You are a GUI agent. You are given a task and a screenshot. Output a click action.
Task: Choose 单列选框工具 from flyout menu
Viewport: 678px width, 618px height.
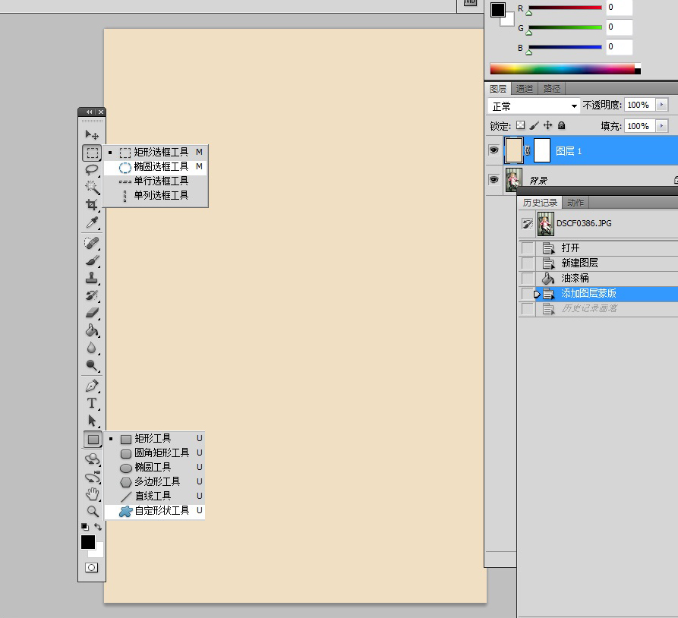point(156,195)
